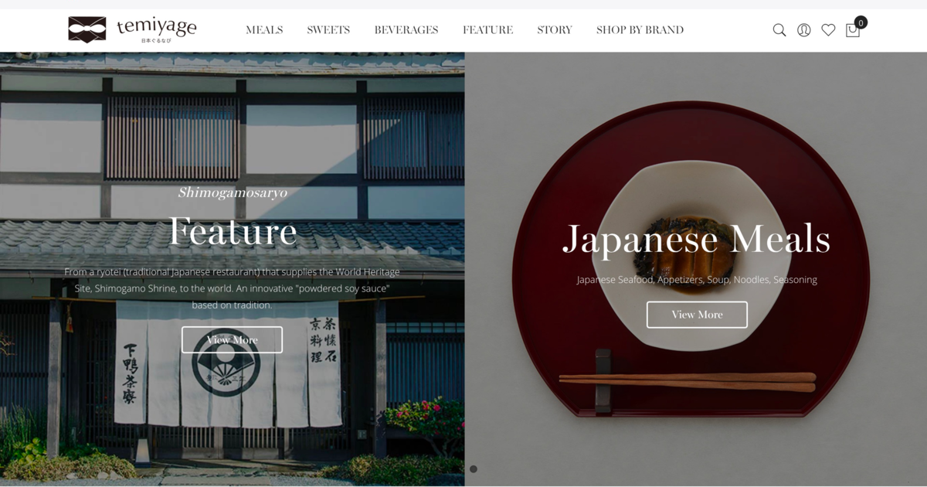The width and height of the screenshot is (927, 487).
Task: Open the MEALS menu
Action: (x=264, y=30)
